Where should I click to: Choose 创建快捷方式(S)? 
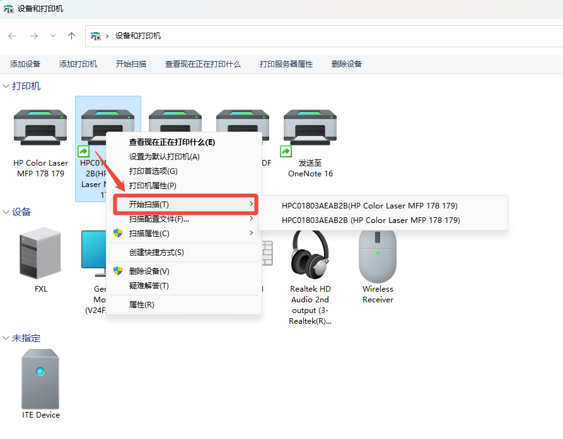click(184, 253)
